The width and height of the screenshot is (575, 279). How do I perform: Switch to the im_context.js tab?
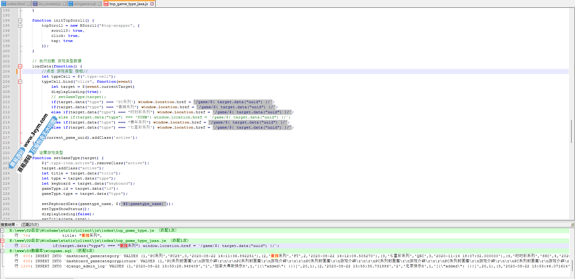(x=49, y=4)
